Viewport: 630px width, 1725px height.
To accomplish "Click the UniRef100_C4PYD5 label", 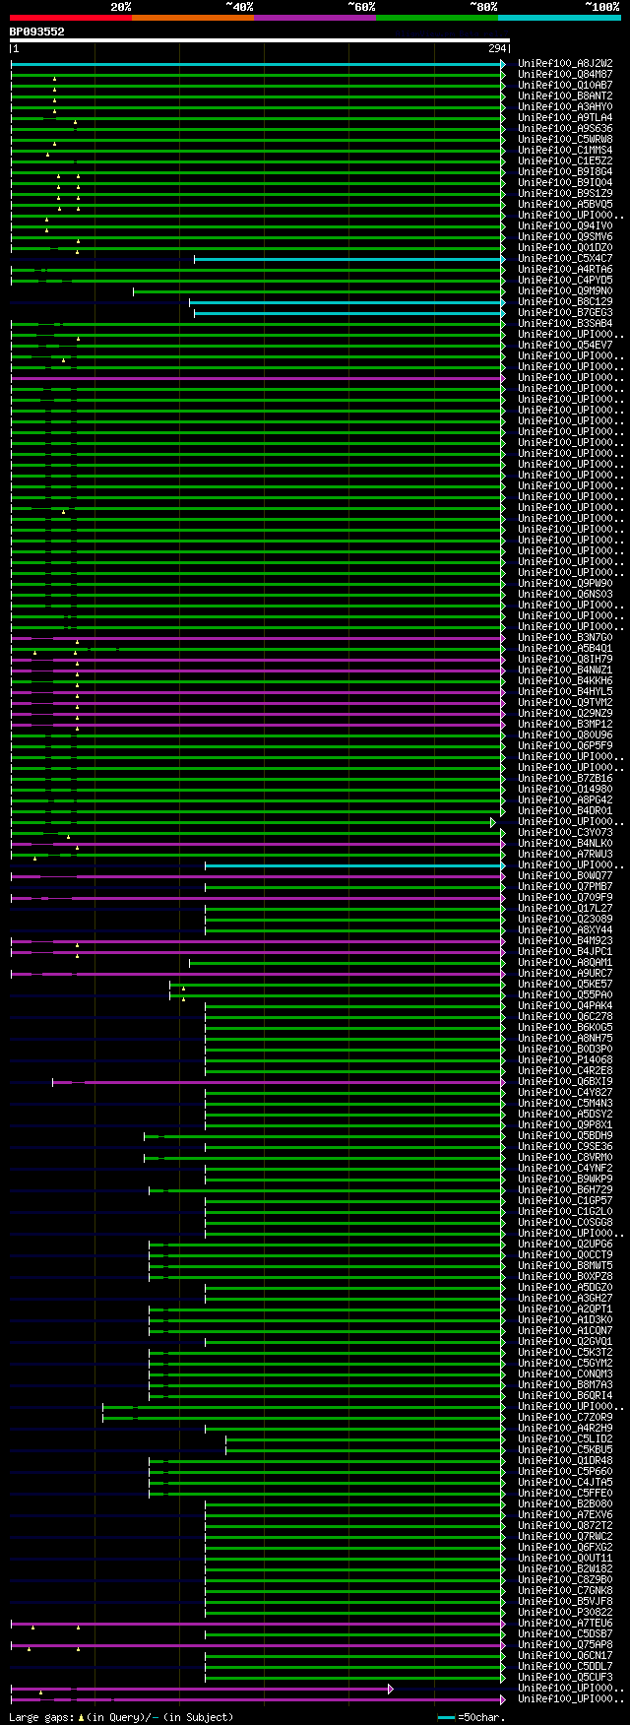I will coord(564,281).
